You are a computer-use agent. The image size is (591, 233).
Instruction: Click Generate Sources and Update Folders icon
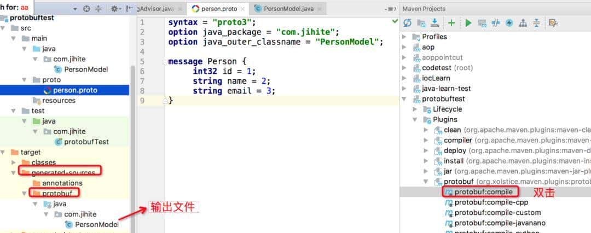(x=421, y=23)
